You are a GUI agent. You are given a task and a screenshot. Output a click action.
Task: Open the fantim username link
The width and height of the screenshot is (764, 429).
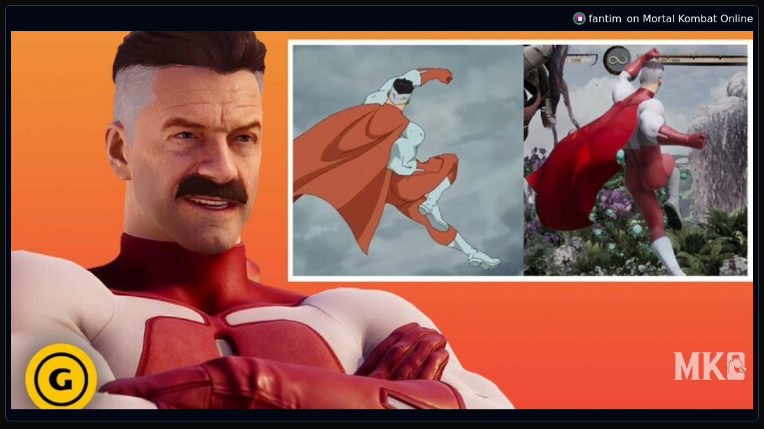604,18
